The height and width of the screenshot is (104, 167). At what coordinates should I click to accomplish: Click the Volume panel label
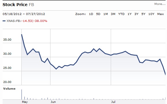(x=9, y=88)
